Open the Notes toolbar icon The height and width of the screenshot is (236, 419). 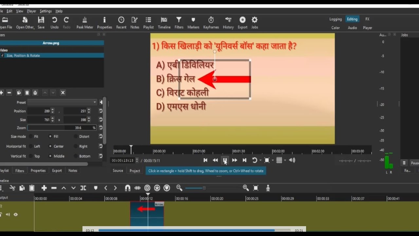(135, 23)
